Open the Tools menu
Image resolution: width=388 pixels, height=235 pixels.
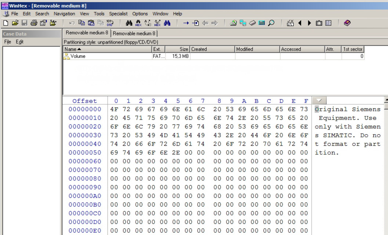point(99,14)
